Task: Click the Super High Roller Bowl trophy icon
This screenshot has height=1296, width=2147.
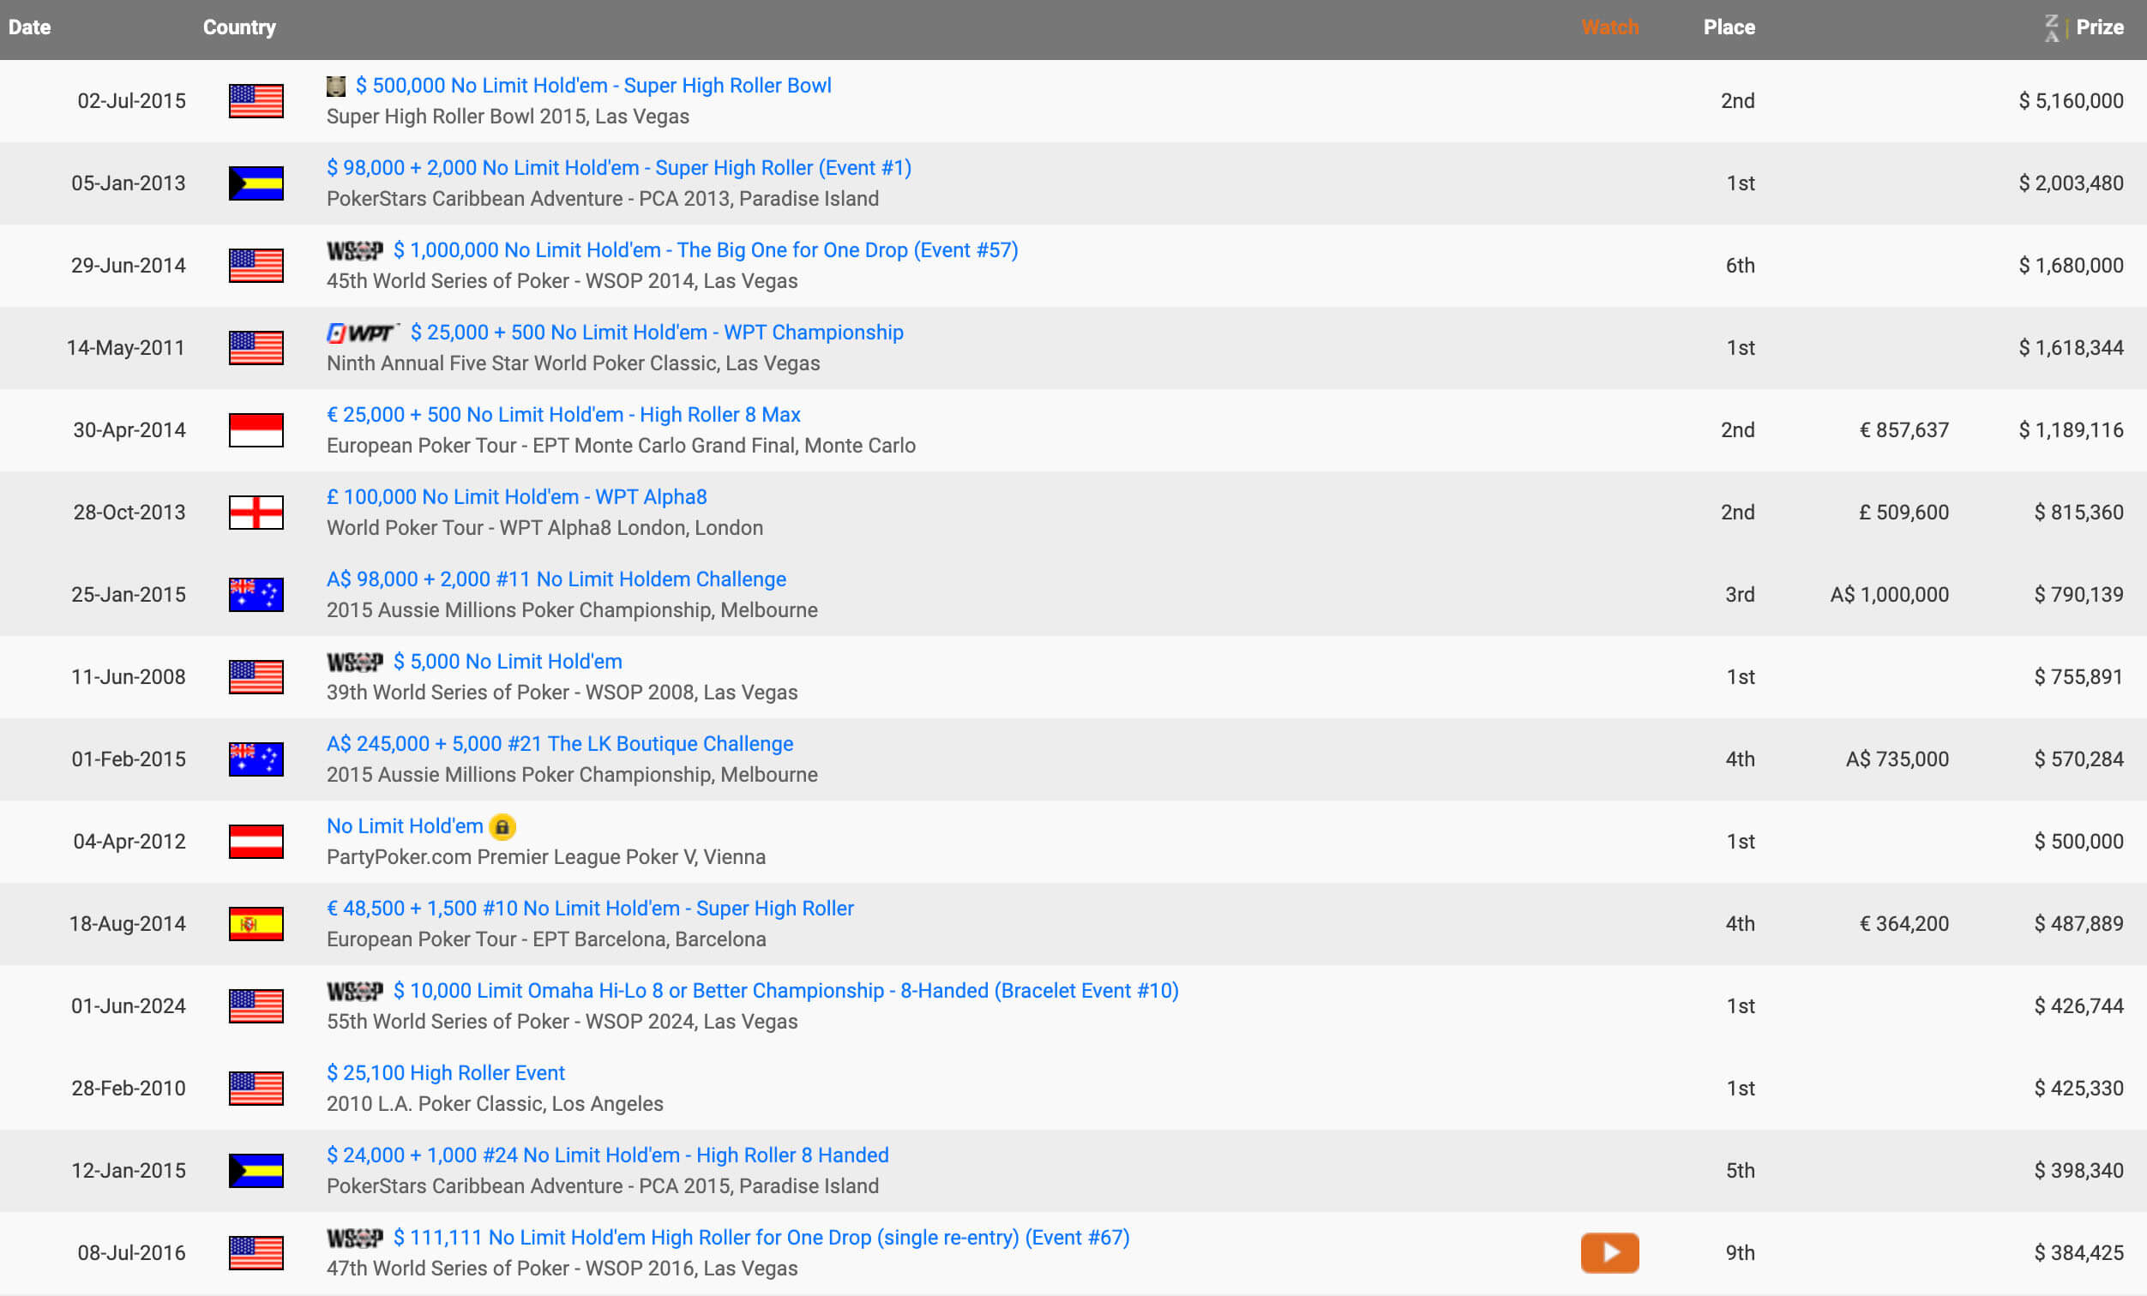Action: (x=335, y=87)
